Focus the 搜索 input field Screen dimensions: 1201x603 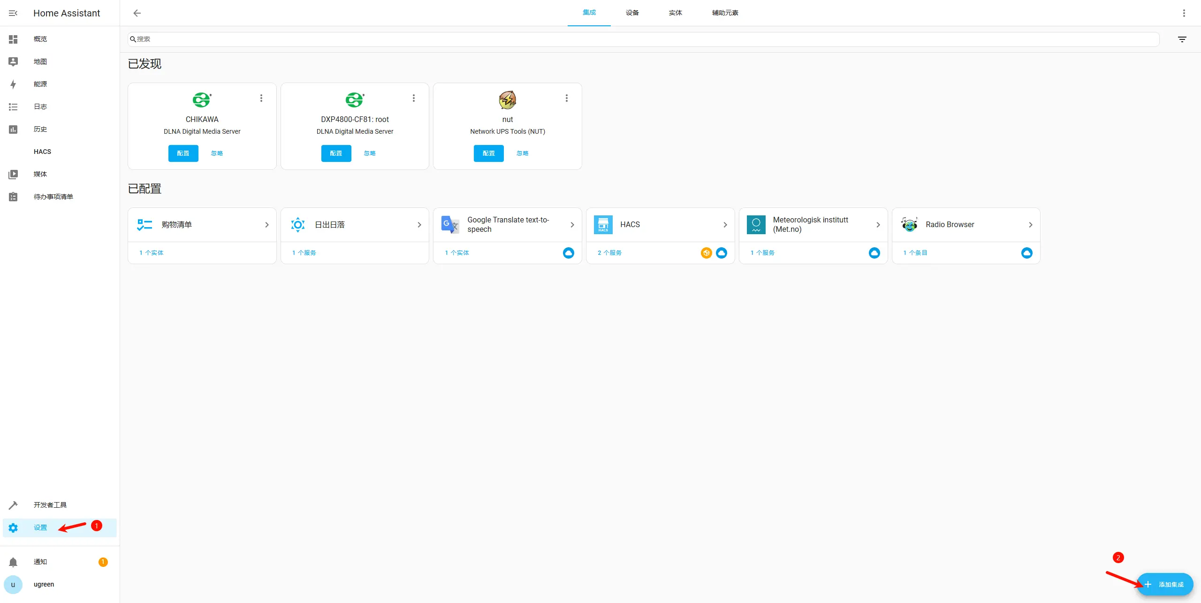click(643, 39)
